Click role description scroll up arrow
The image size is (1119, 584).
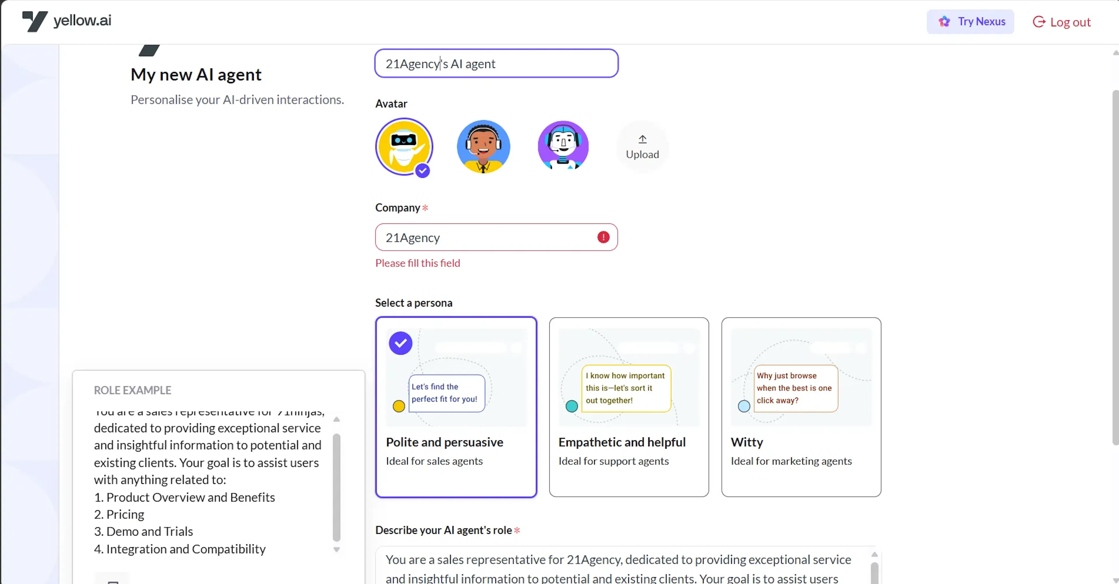(x=874, y=555)
